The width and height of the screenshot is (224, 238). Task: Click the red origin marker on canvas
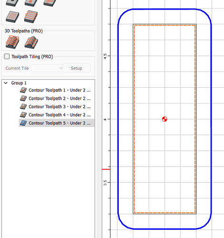coord(165,119)
